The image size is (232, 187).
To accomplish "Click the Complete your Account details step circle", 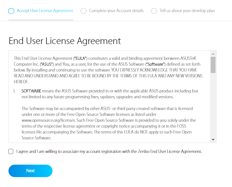I will coord(83,11).
